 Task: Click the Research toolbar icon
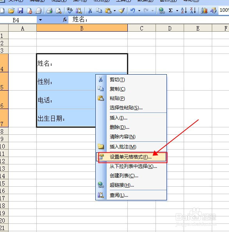click(79, 11)
